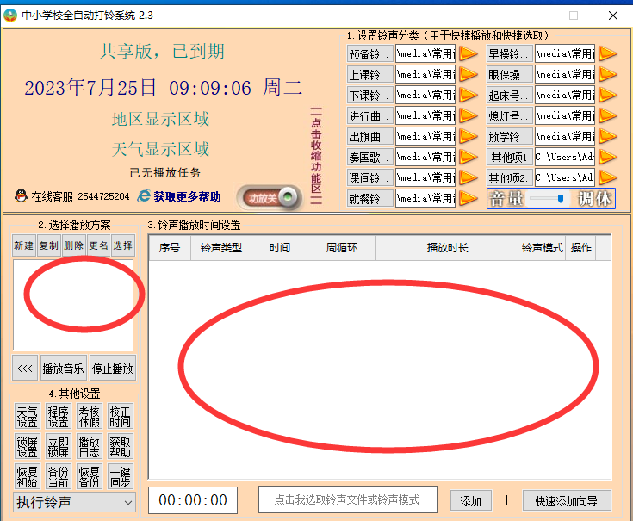Click the 其他项1 file path field
This screenshot has height=521, width=633.
[565, 157]
